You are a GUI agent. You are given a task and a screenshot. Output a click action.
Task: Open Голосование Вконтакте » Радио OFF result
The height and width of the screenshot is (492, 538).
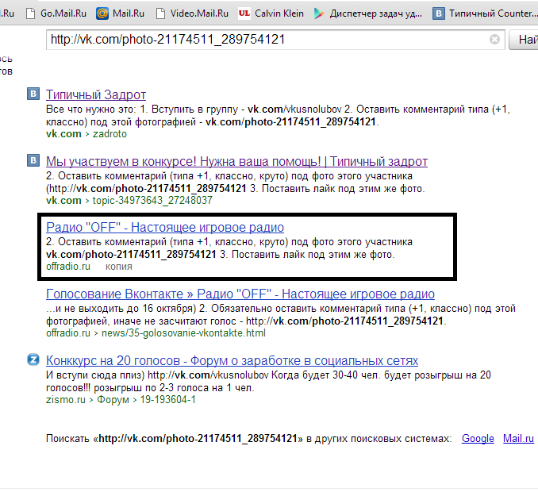240,294
